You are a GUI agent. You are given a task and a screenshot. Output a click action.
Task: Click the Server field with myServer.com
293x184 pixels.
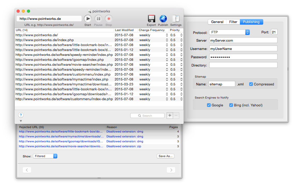click(x=243, y=40)
